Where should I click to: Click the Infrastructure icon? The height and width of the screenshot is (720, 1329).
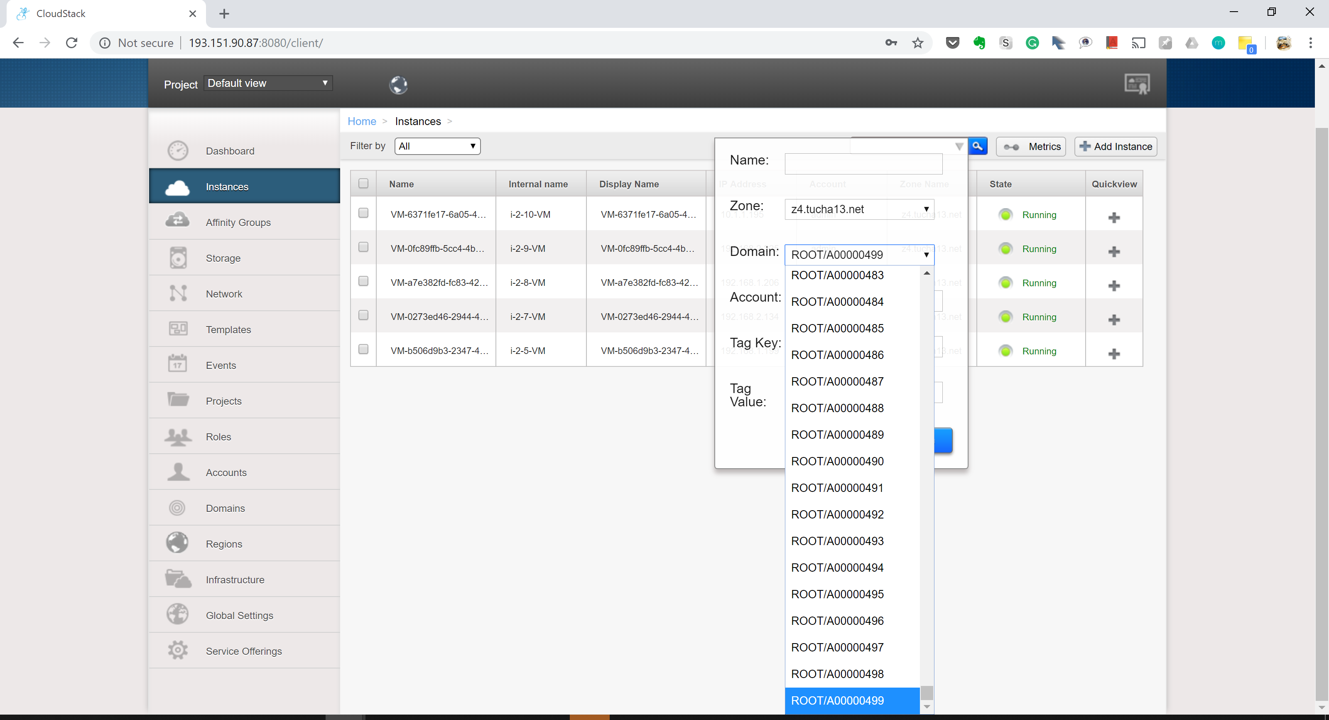point(178,579)
